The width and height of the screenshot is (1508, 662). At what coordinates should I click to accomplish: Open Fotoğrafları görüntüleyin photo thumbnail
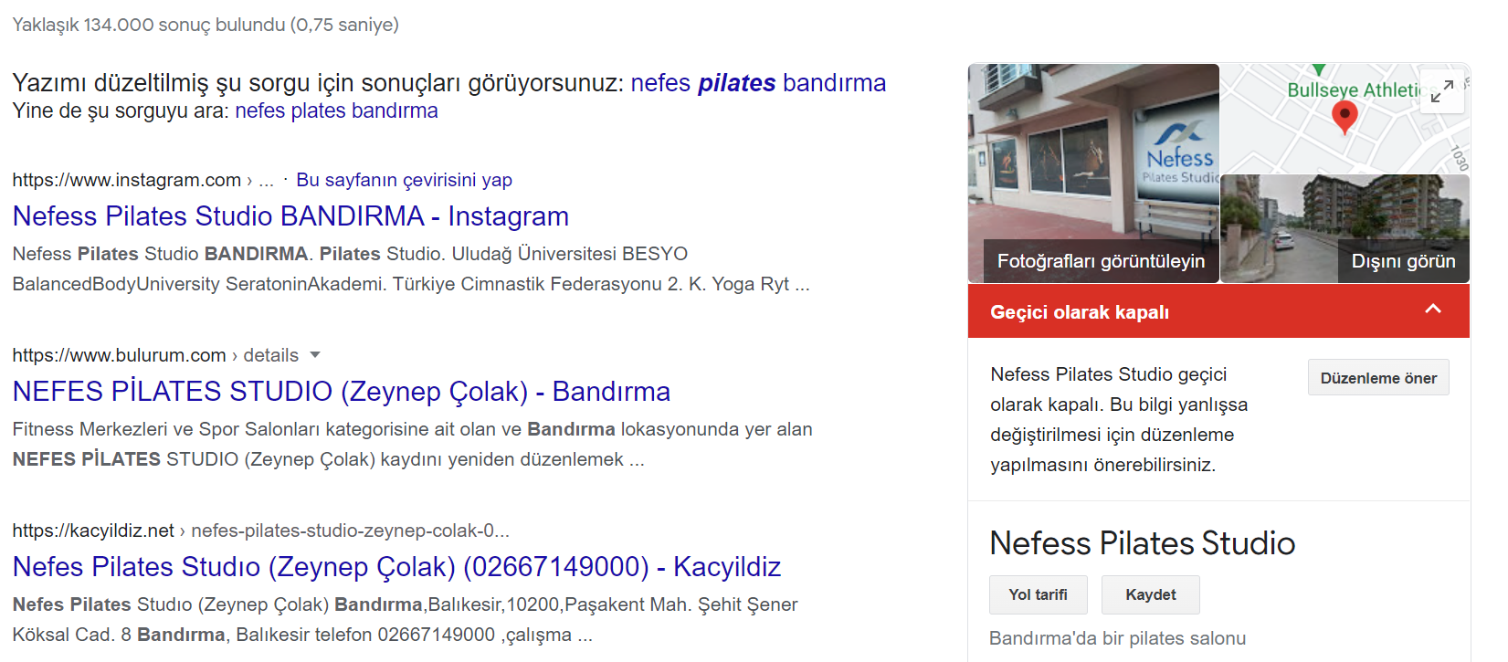(1093, 173)
